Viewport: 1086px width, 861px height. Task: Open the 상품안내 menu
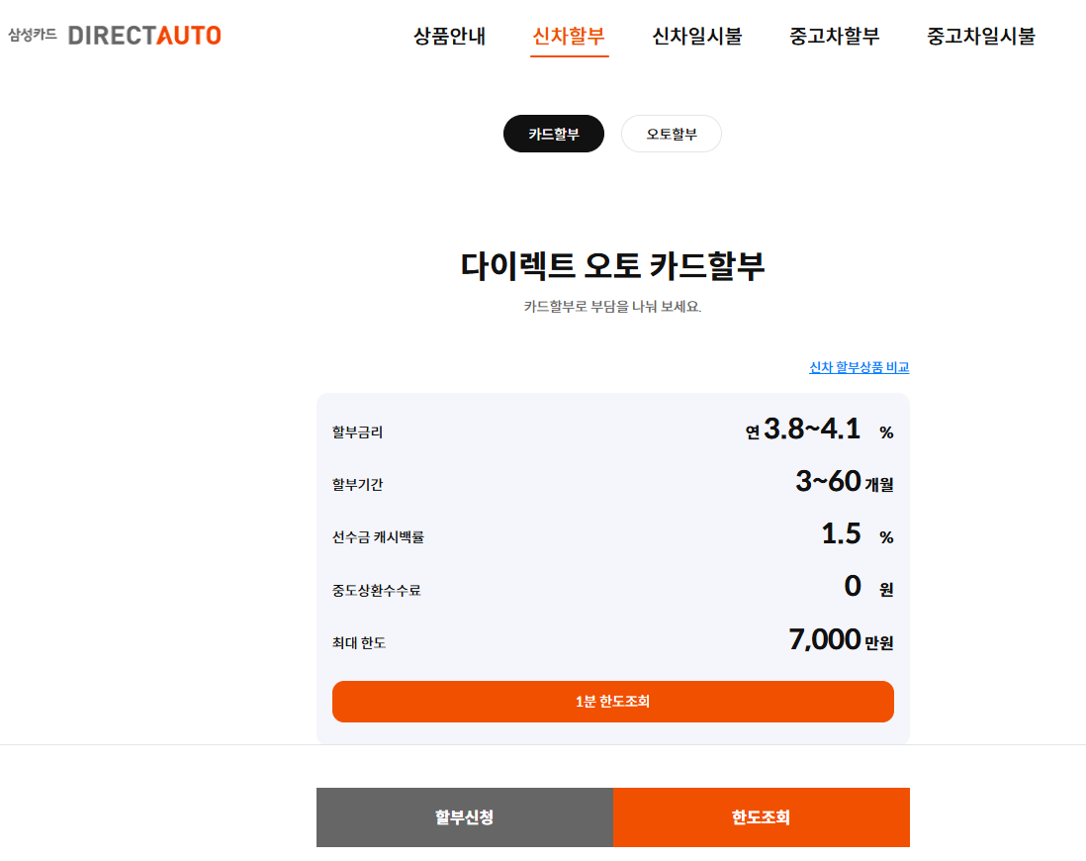point(449,36)
